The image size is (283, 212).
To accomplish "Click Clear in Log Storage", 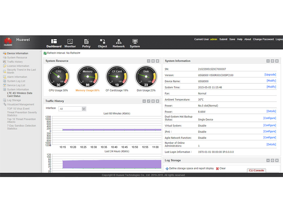I will click(221, 169).
